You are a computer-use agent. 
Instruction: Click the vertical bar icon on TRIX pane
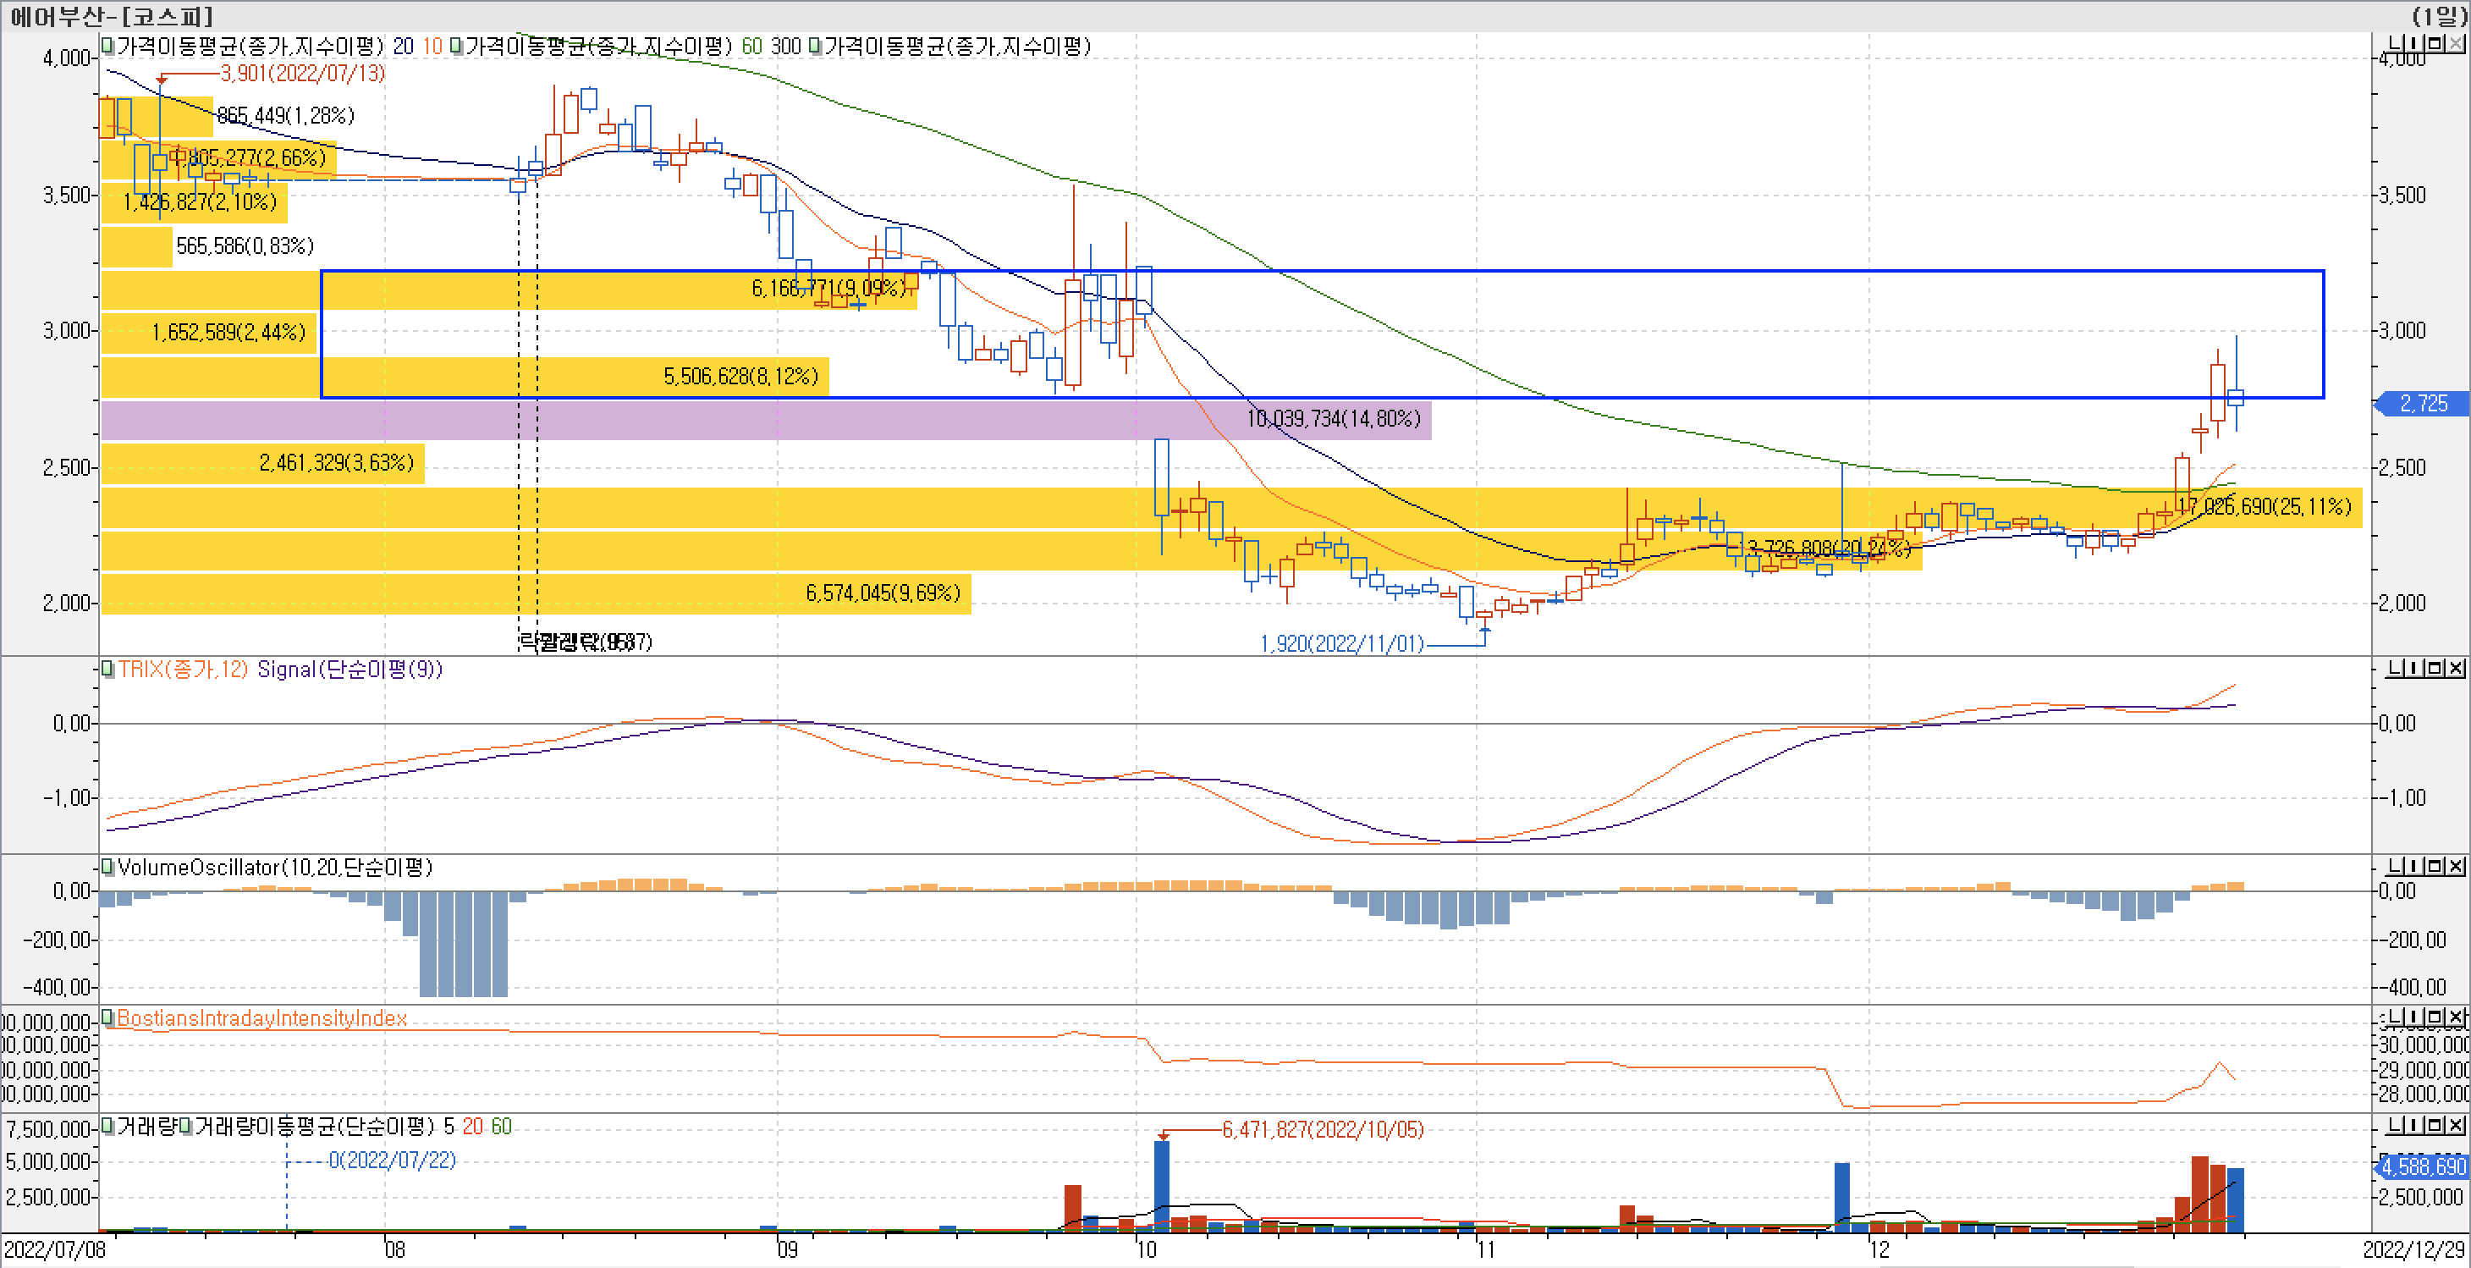[x=2414, y=669]
